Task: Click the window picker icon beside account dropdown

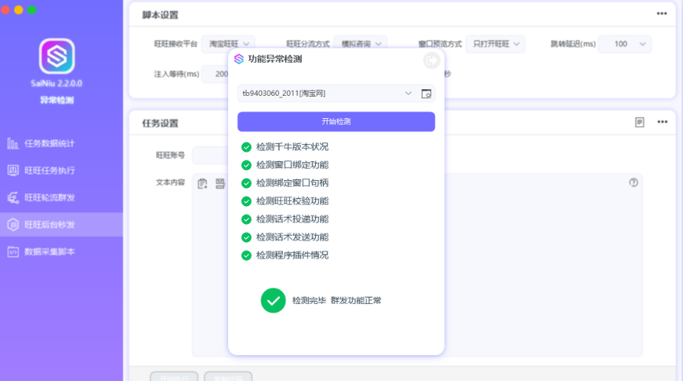Action: tap(426, 94)
